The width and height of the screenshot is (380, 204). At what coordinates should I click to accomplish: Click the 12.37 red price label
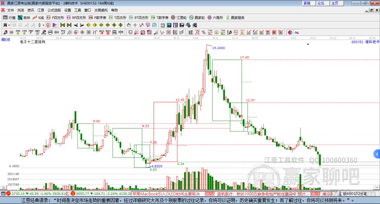coord(250,100)
